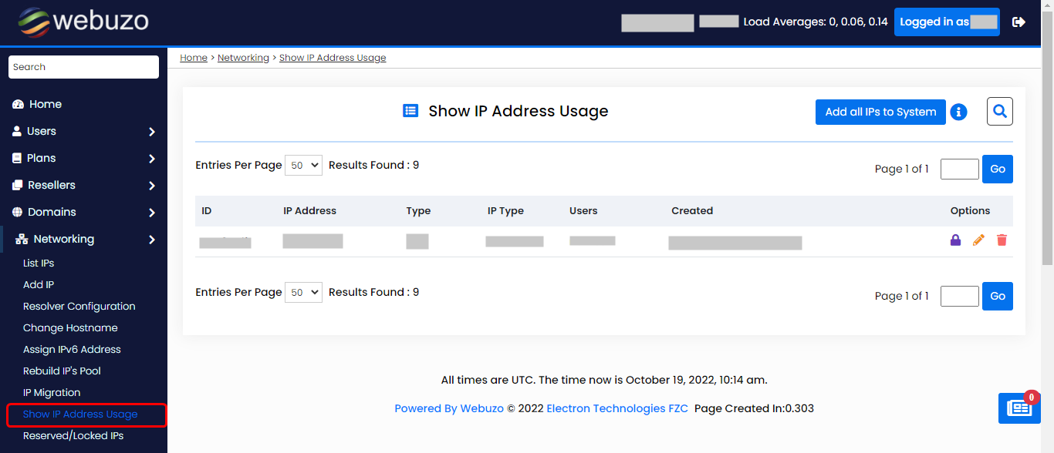Go to Home in the sidebar
Image resolution: width=1054 pixels, height=453 pixels.
(46, 105)
